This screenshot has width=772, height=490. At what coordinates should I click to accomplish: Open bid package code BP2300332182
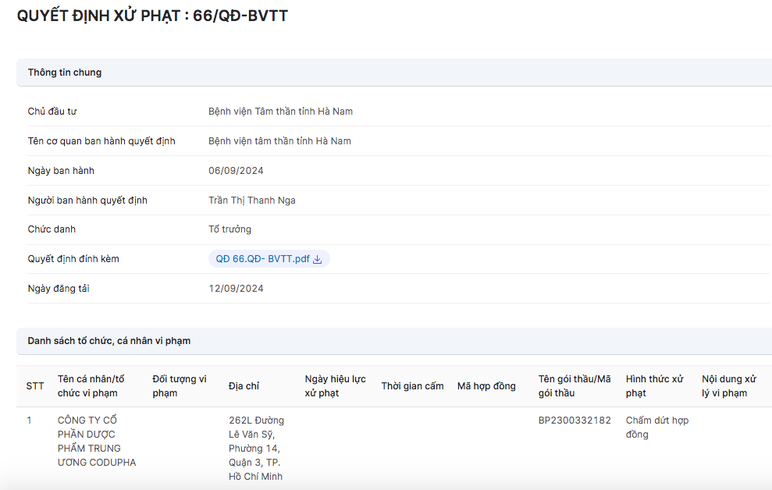(x=575, y=421)
